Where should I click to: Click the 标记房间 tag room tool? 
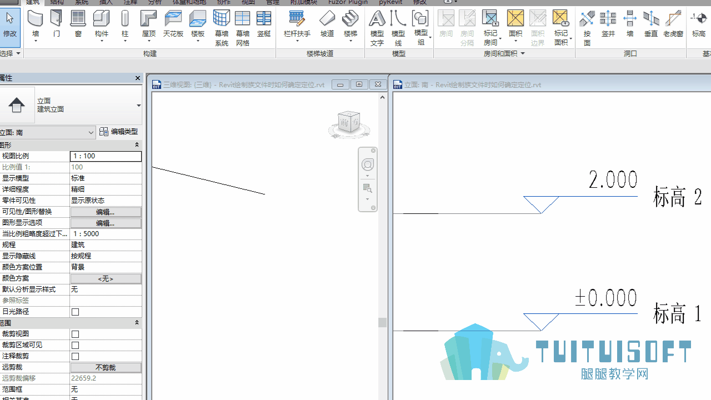click(490, 28)
